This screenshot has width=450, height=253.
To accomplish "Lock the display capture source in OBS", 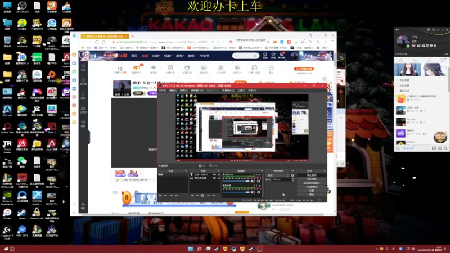I will [219, 178].
